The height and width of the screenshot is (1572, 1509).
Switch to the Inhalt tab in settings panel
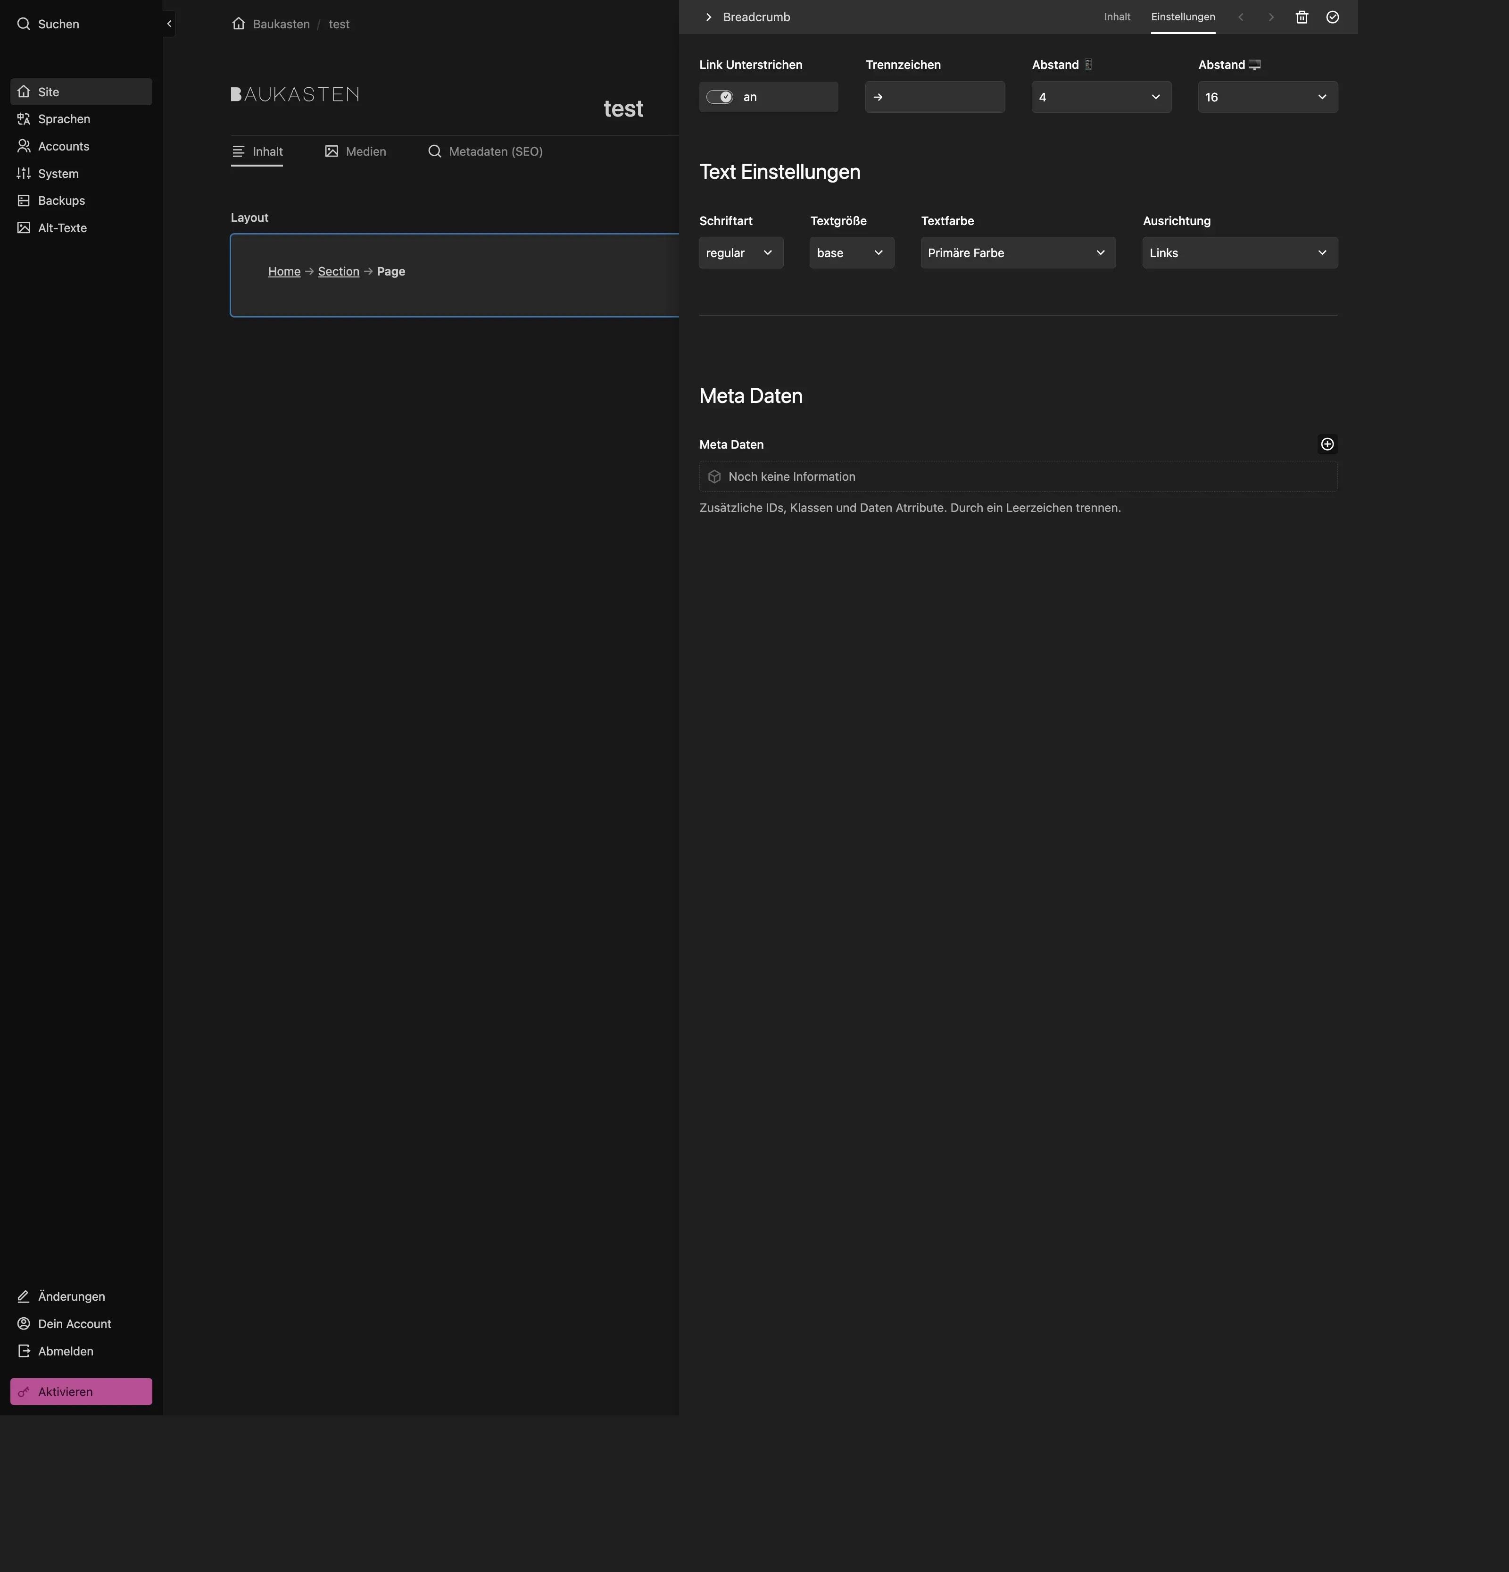point(1117,16)
